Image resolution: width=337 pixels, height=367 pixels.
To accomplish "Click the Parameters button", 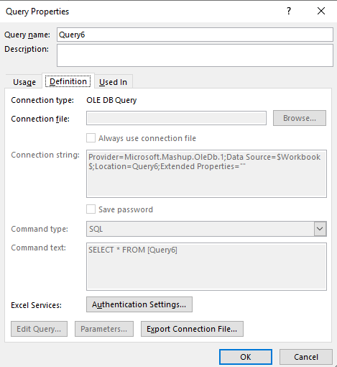I will tap(104, 329).
